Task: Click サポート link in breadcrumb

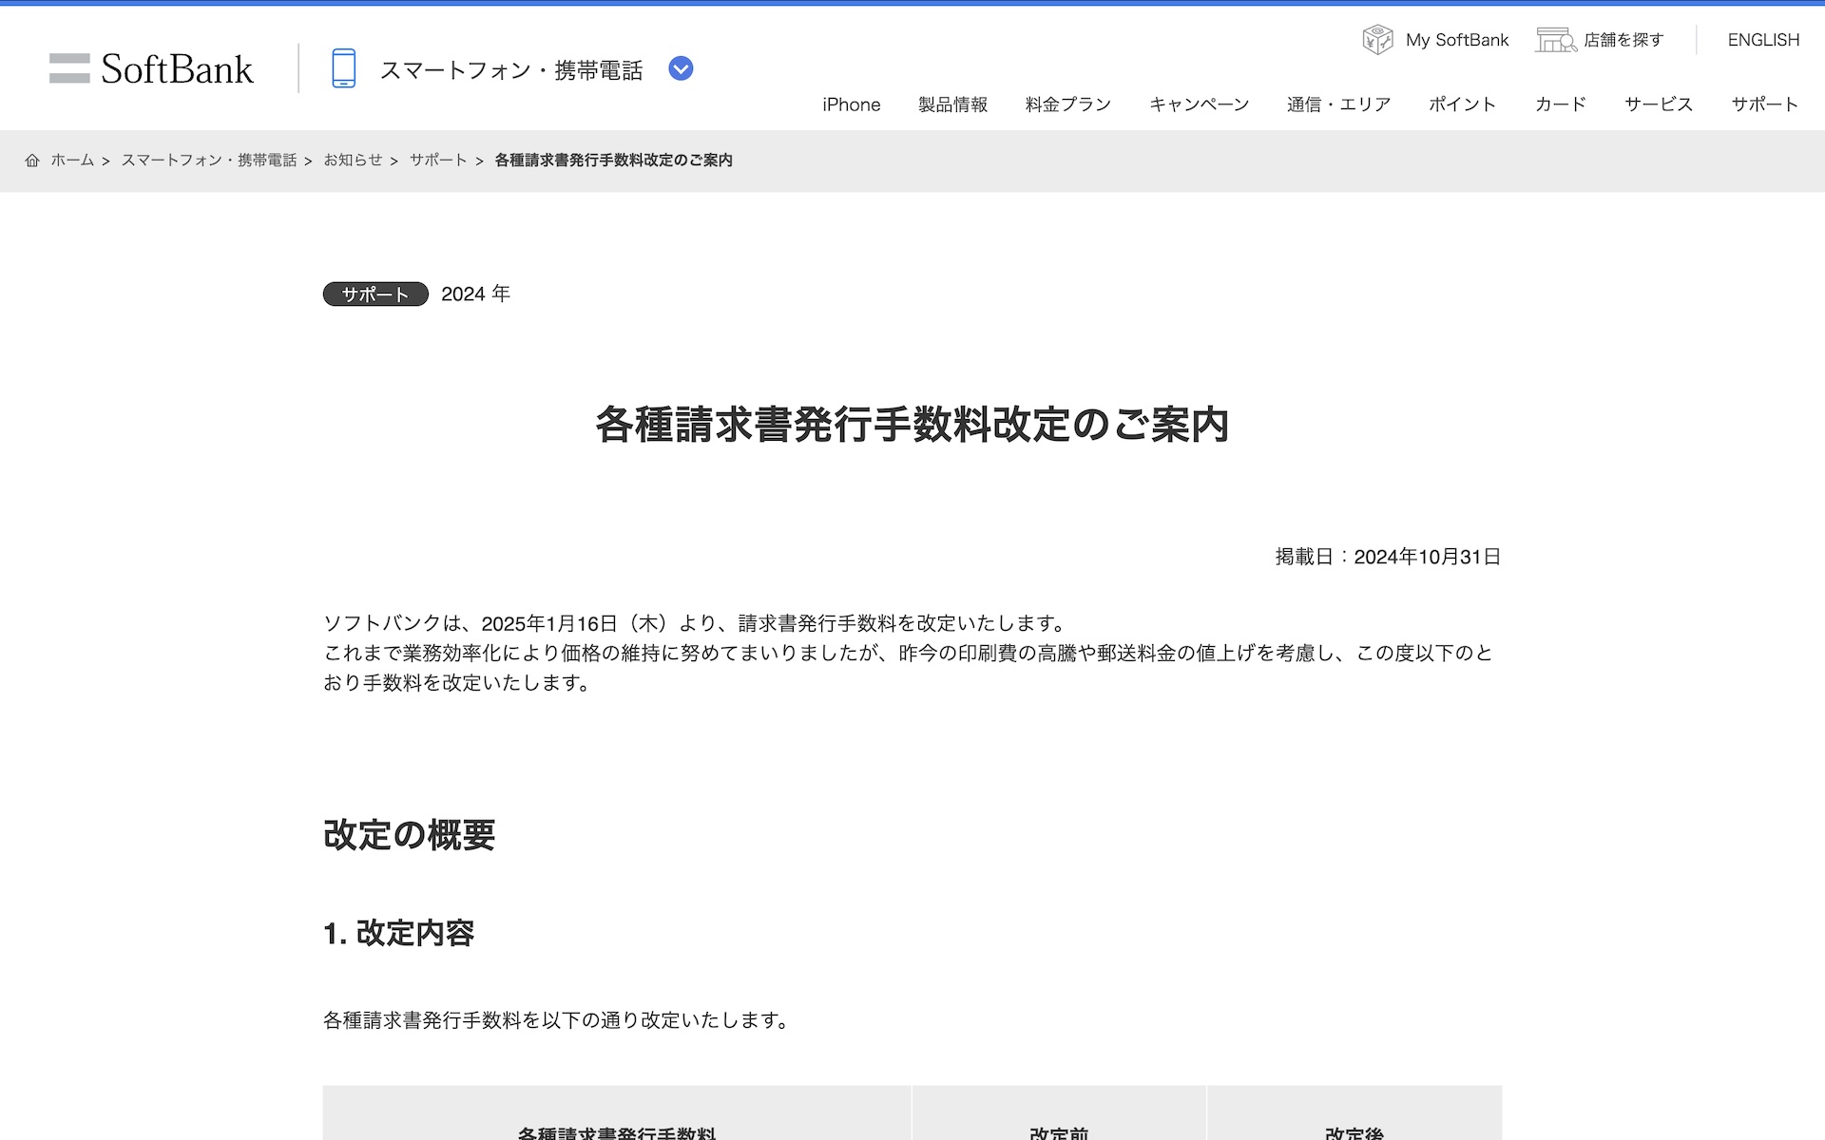Action: (438, 161)
